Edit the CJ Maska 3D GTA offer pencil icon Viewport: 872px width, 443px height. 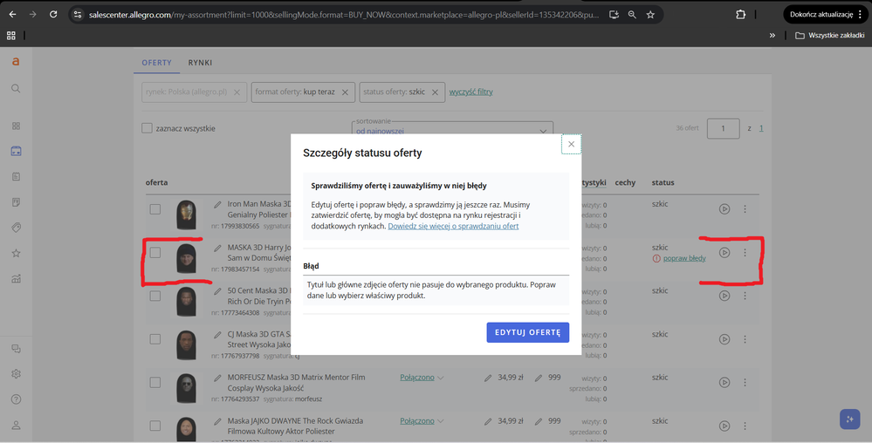[x=217, y=335]
